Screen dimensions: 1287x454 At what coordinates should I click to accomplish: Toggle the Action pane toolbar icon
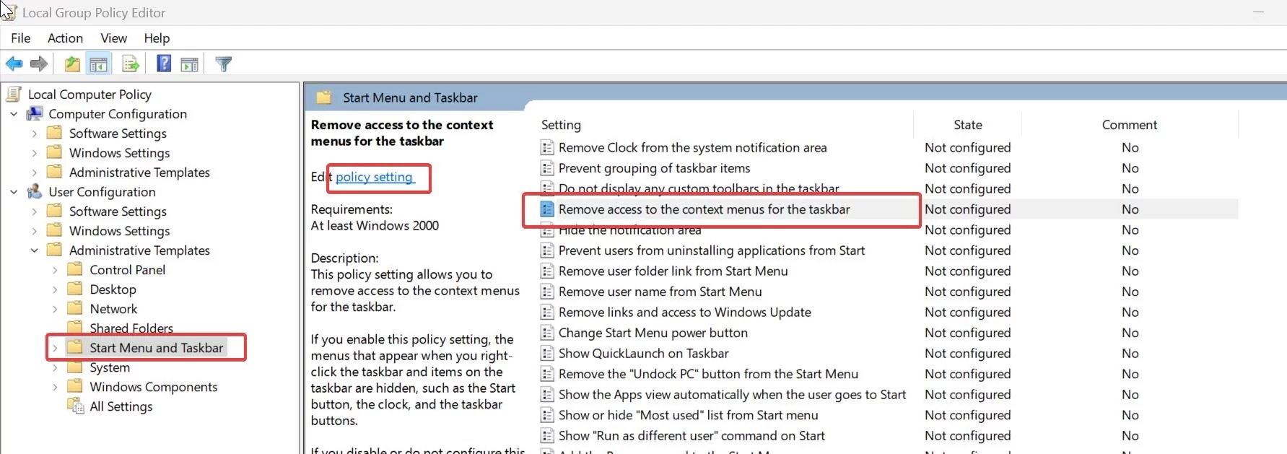tap(189, 64)
